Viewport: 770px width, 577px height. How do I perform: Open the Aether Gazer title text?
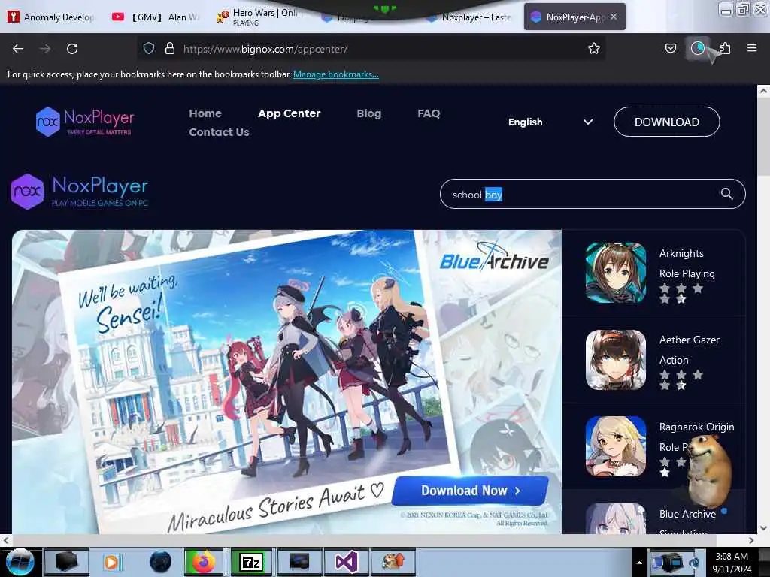(x=689, y=340)
